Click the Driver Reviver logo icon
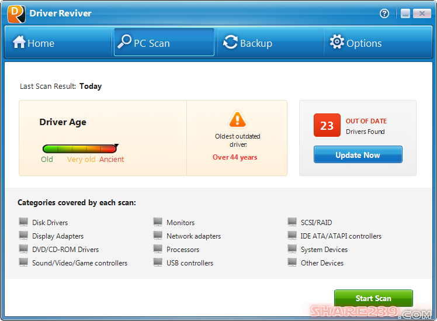Image resolution: width=437 pixels, height=321 pixels. click(x=16, y=13)
